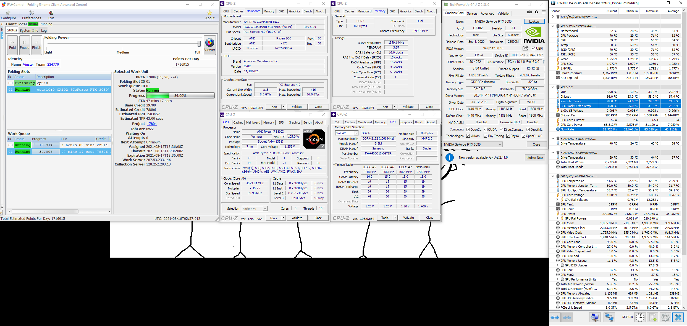Click the Ryzen logo in CPU-Z
Image resolution: width=687 pixels, height=326 pixels.
[314, 139]
